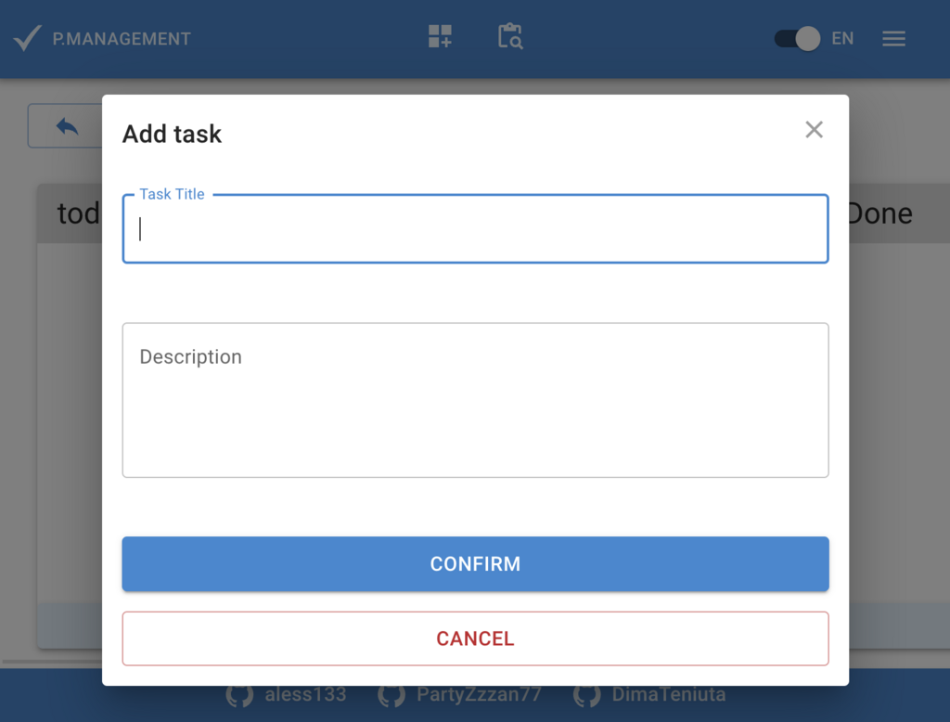Close the Add task dialog
This screenshot has width=950, height=722.
coord(814,130)
